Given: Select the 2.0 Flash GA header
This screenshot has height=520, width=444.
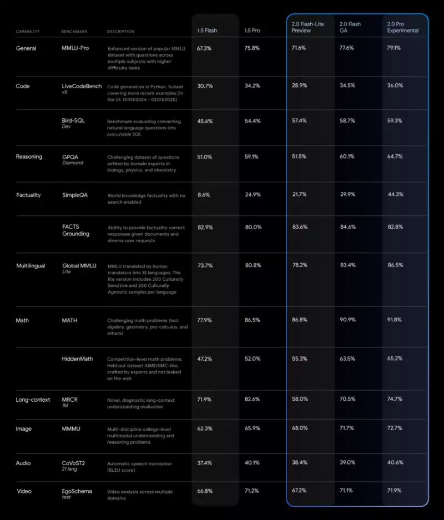Looking at the screenshot, I should (x=350, y=27).
